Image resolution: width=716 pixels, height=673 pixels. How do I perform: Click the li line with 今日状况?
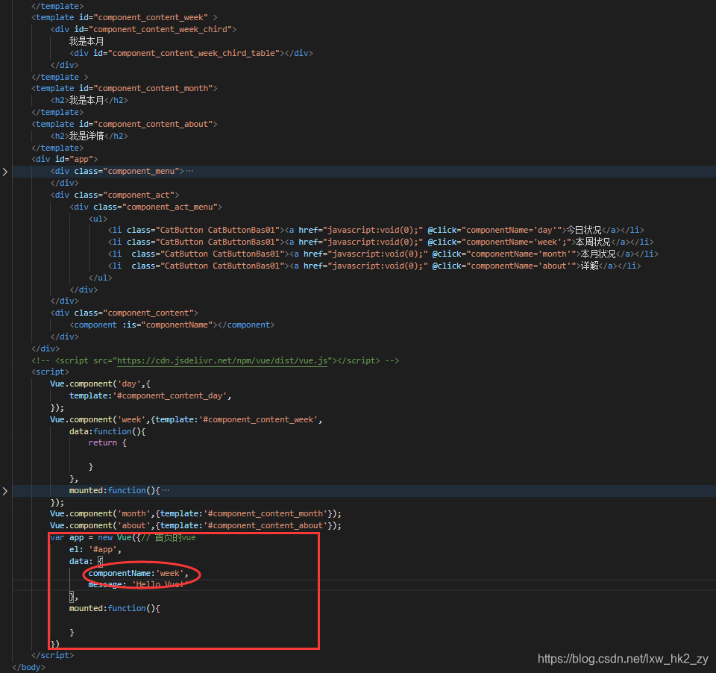376,230
